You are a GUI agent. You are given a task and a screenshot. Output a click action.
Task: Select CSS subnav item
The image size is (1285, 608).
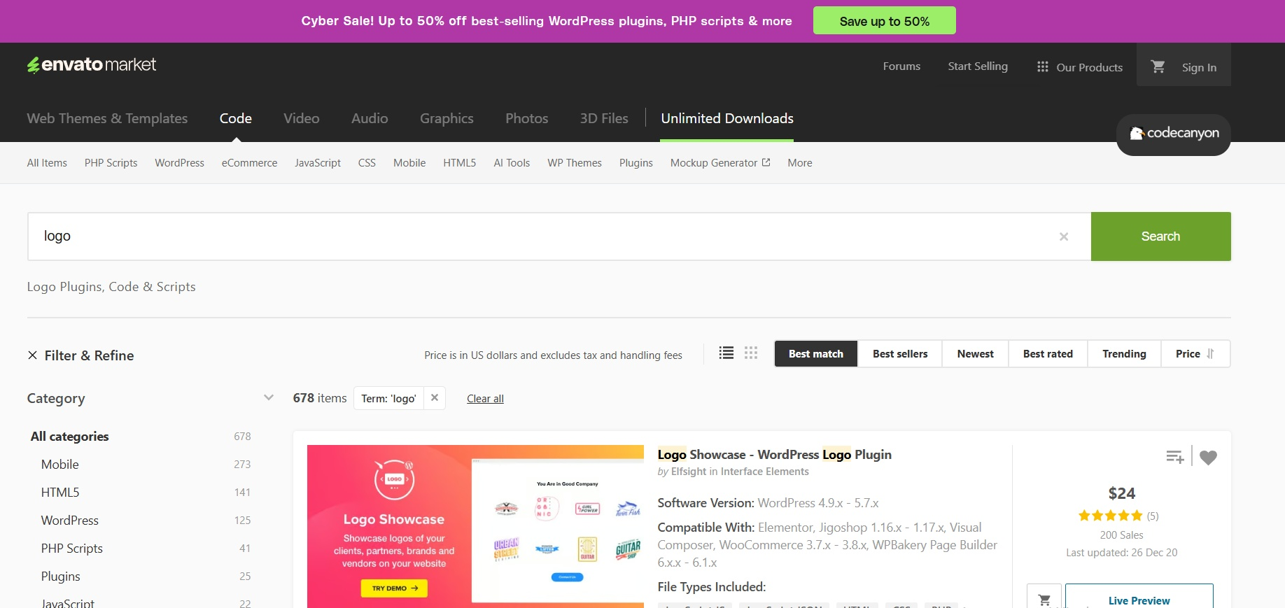(x=367, y=163)
